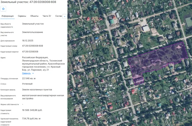Click the address text Российская Федерация
This screenshot has height=126, width=192.
tap(35, 57)
